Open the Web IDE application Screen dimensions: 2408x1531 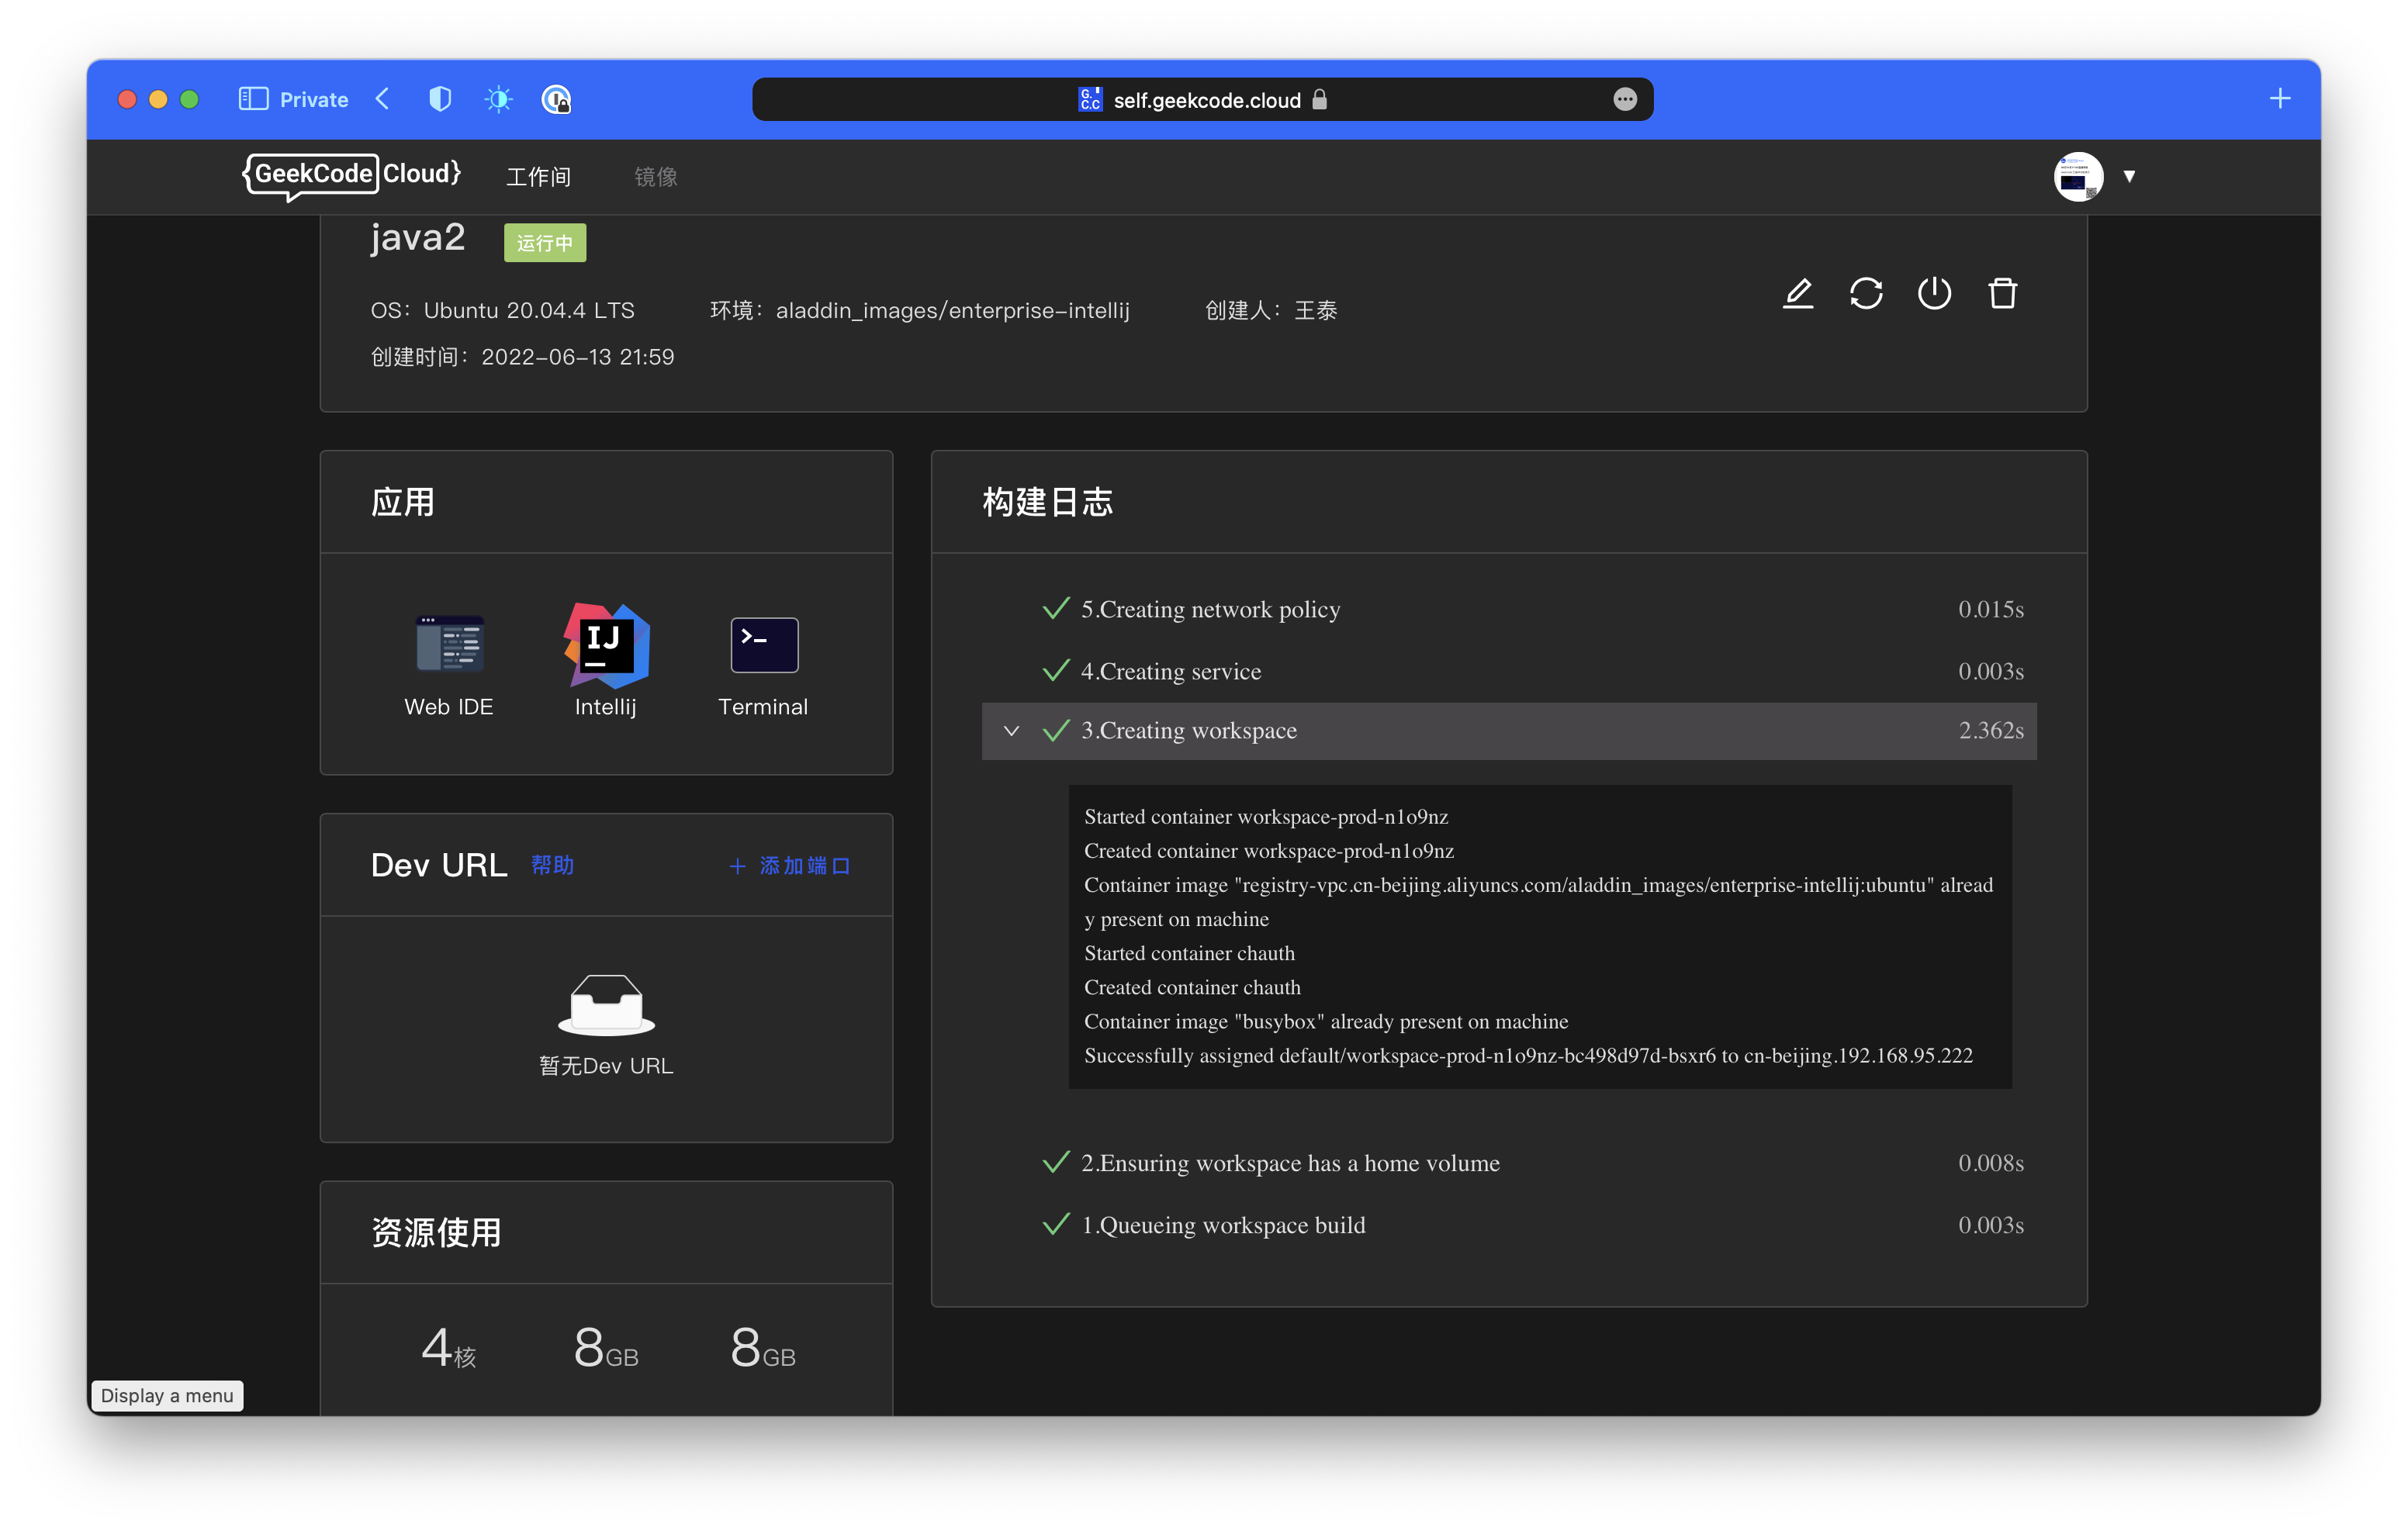point(449,660)
